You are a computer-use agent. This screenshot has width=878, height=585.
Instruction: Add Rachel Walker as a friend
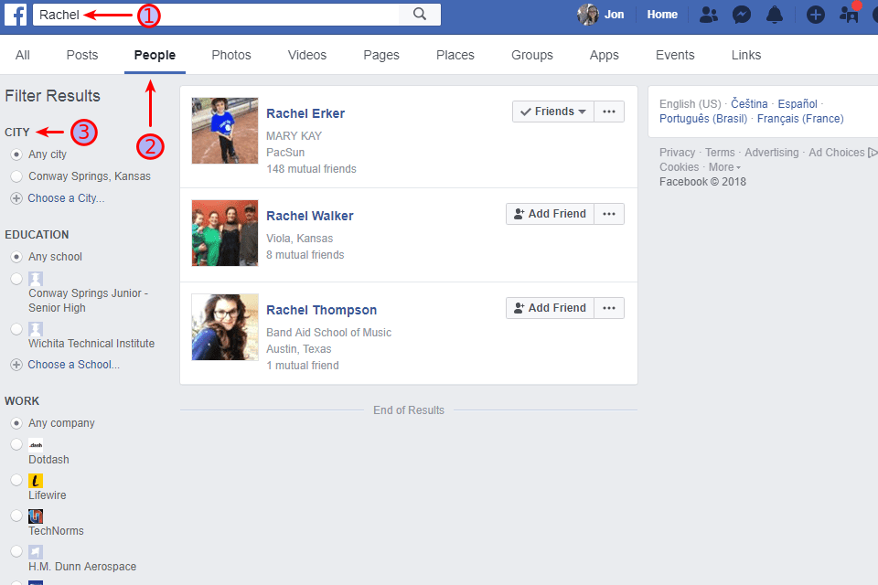click(550, 214)
